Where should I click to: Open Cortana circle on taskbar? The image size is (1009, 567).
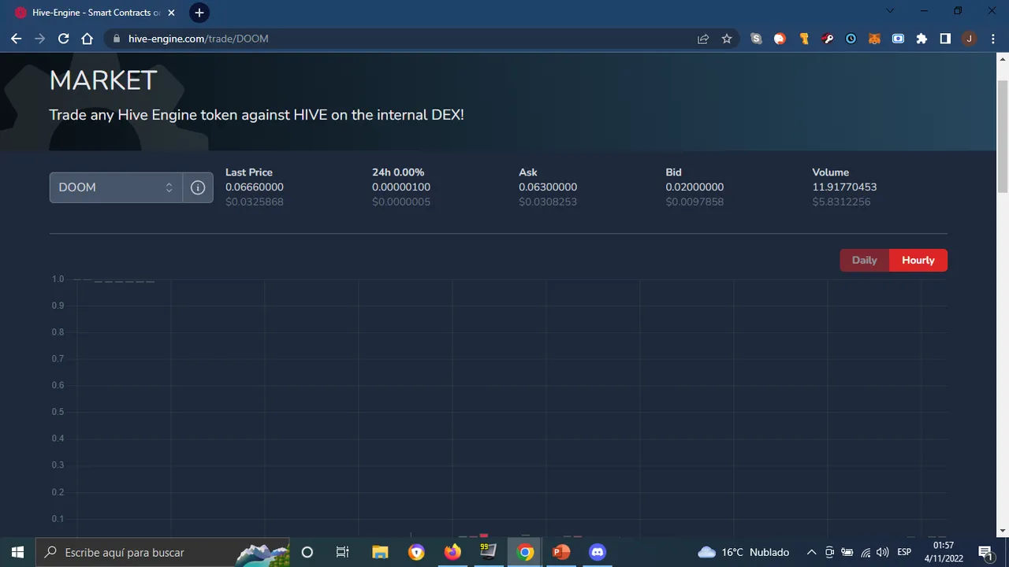click(x=307, y=552)
